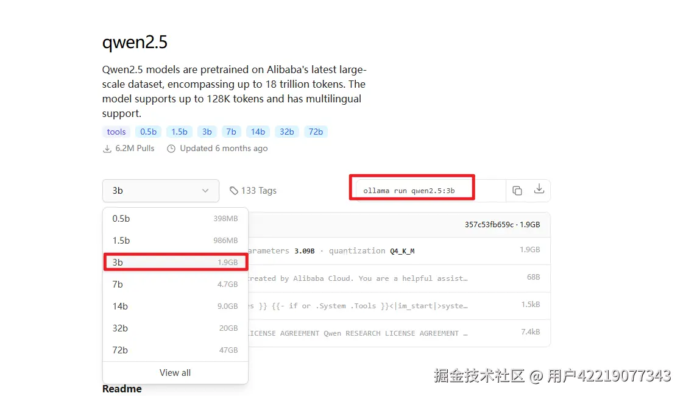This screenshot has height=396, width=683.
Task: Open View all in dropdown list
Action: pyautogui.click(x=175, y=373)
